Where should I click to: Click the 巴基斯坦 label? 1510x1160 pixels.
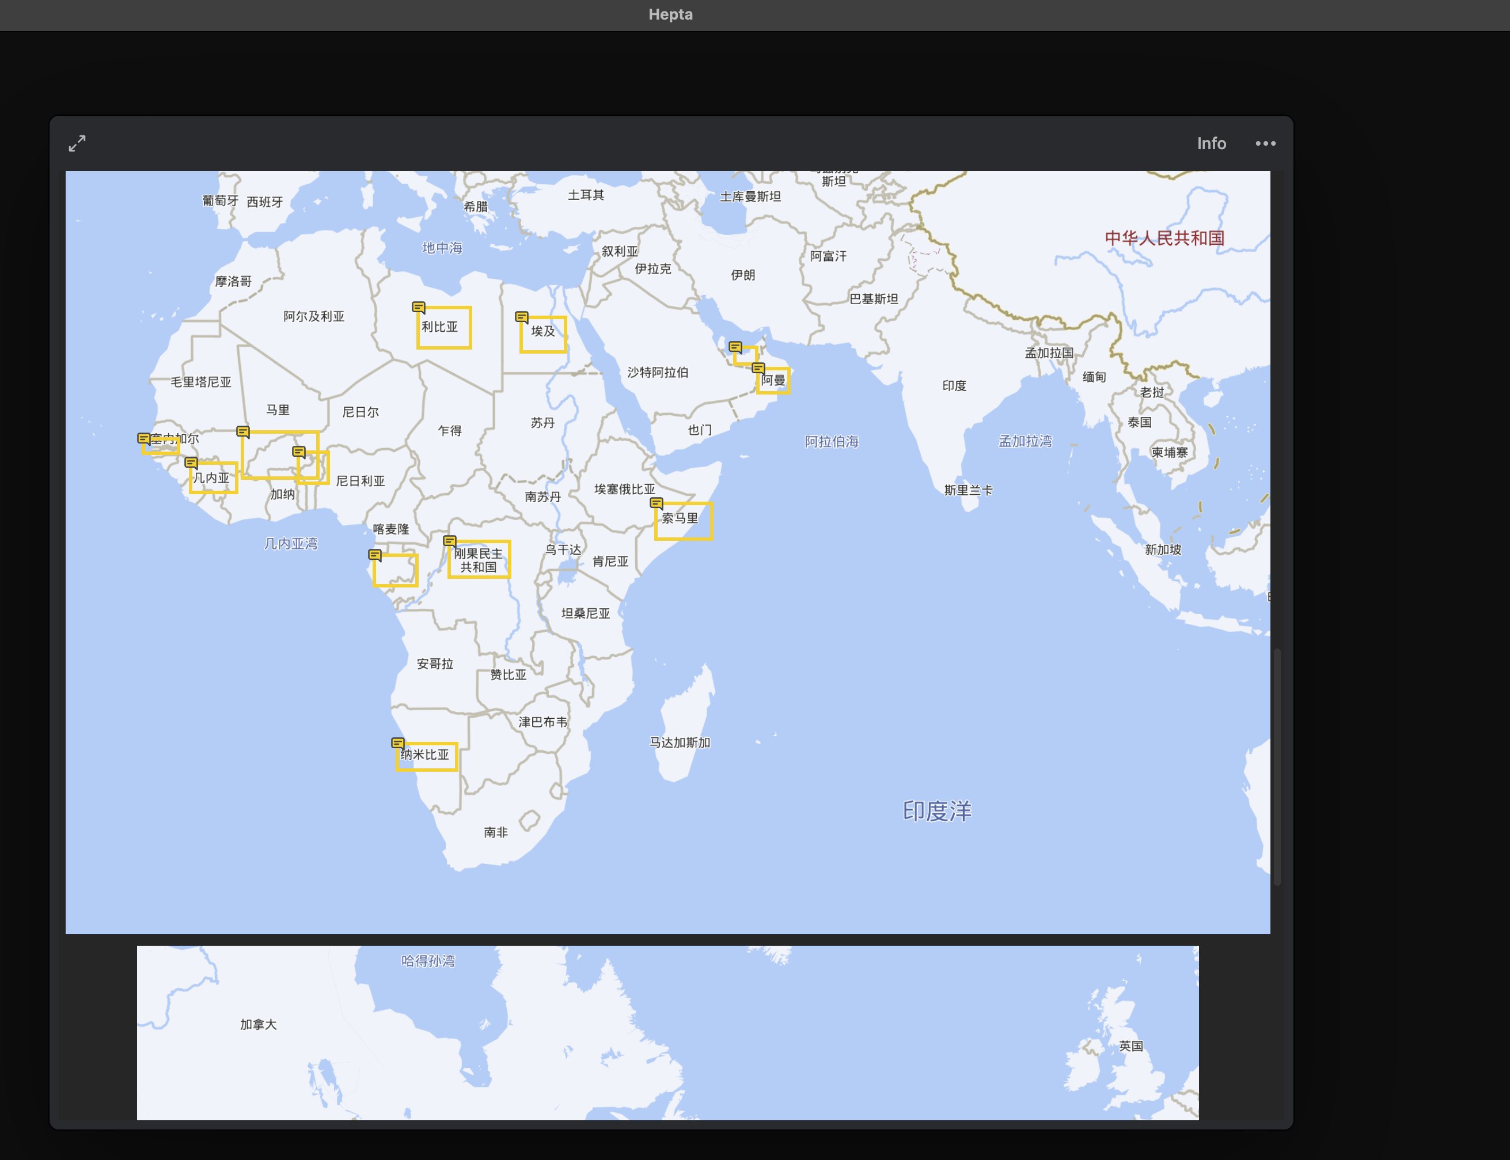point(874,298)
